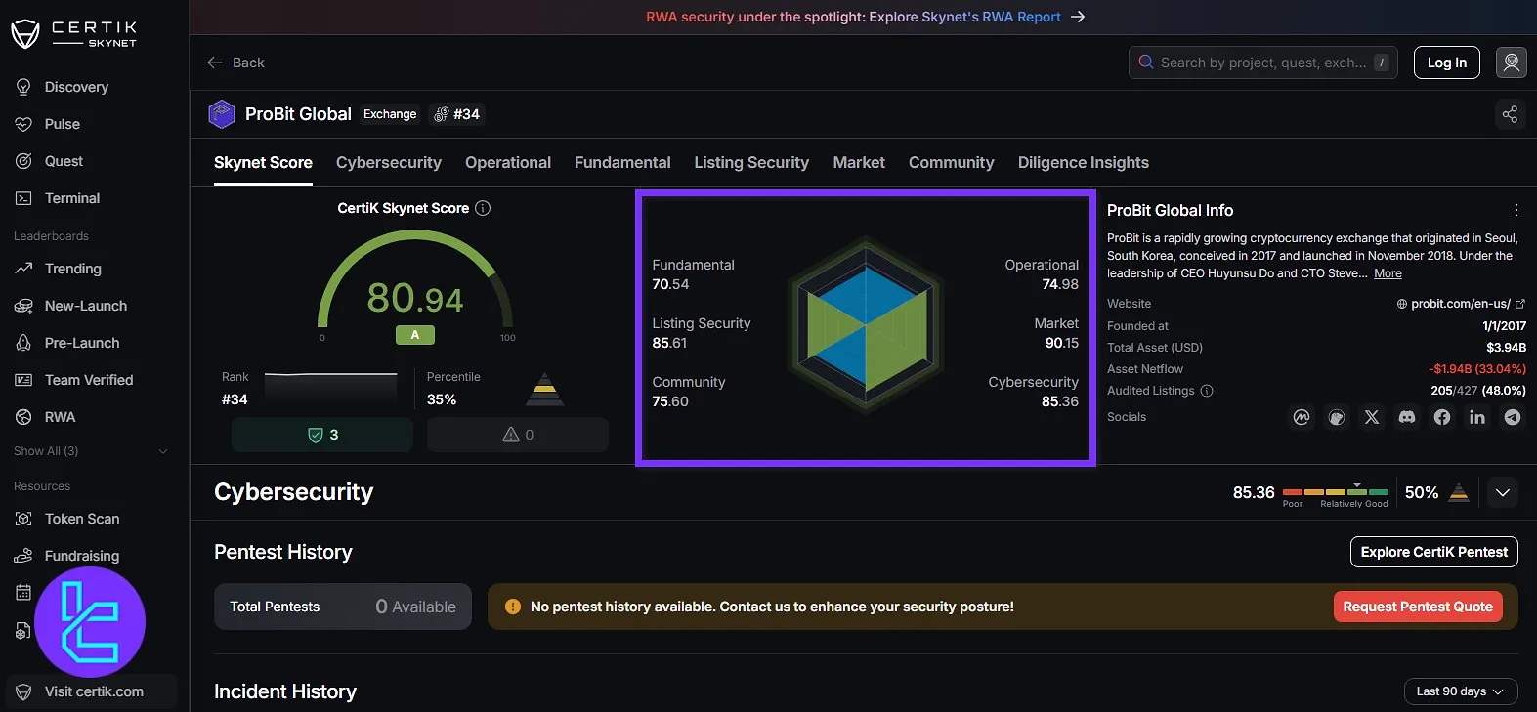1537x712 pixels.
Task: Click the Total Pentests 0 Available box
Action: coord(343,607)
